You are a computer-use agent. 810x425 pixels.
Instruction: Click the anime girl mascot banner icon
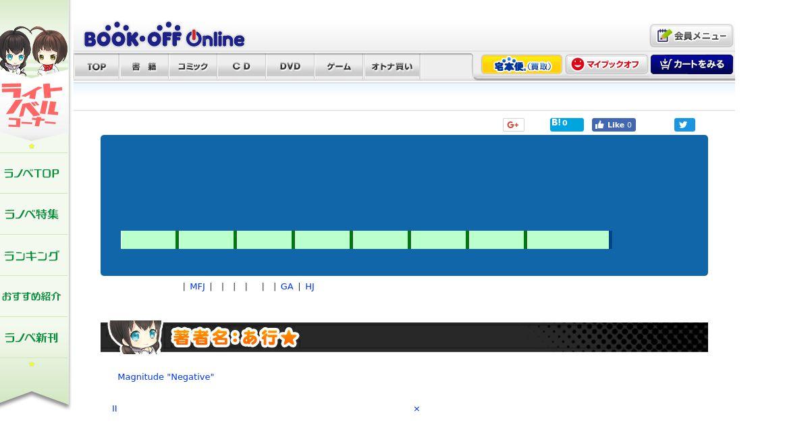pos(136,336)
